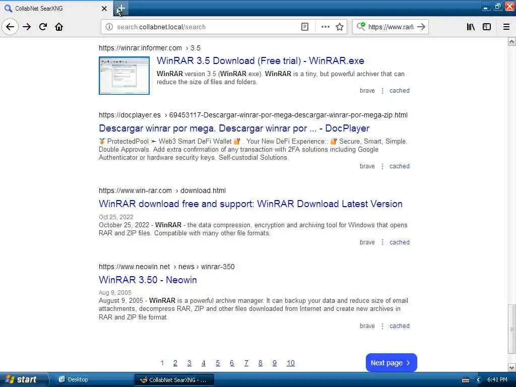Go to results page 9
516x387 pixels.
[275, 363]
